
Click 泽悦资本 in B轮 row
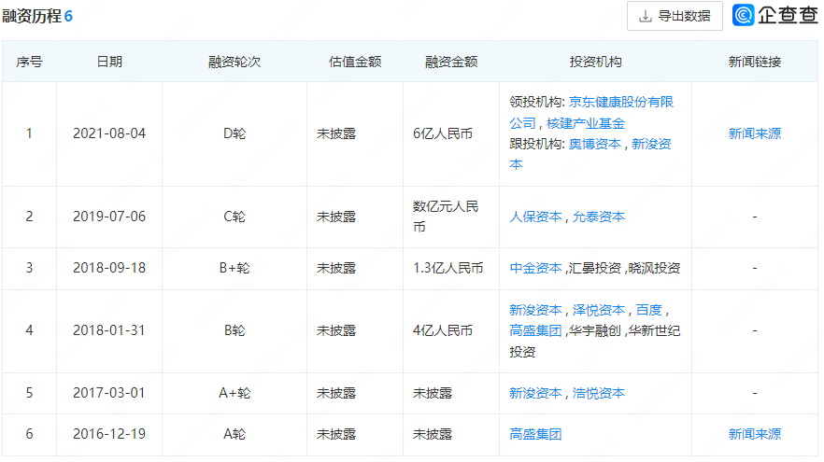pyautogui.click(x=599, y=310)
